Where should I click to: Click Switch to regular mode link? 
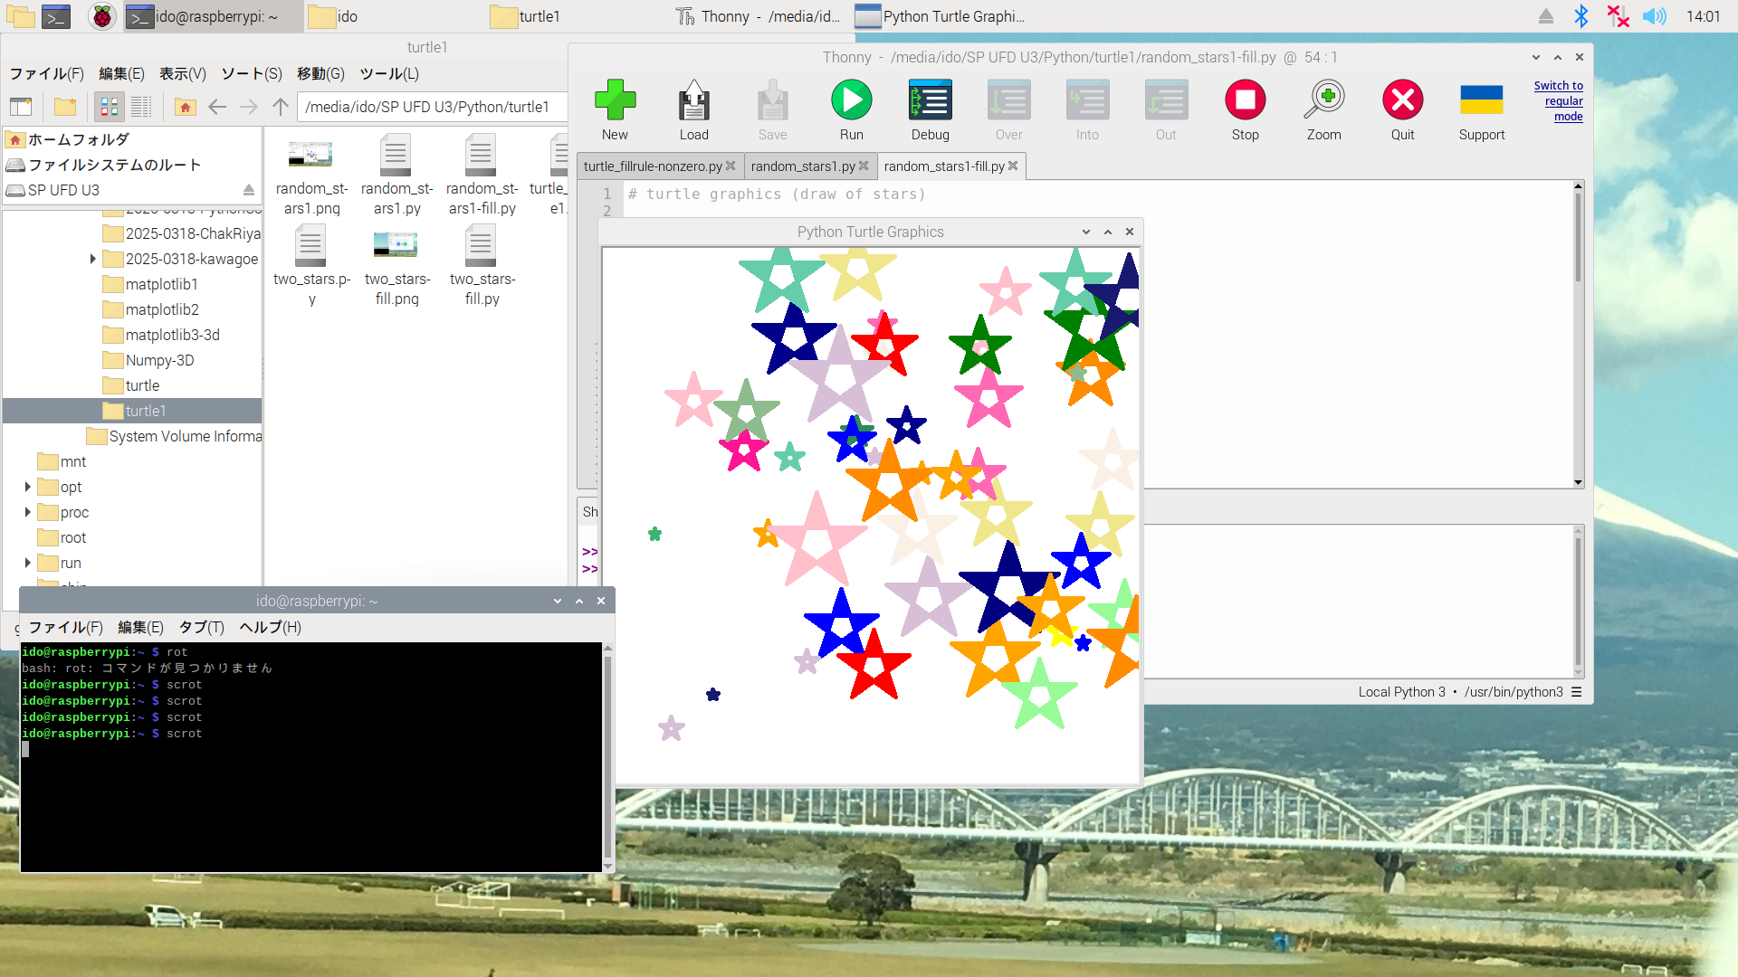pyautogui.click(x=1559, y=100)
